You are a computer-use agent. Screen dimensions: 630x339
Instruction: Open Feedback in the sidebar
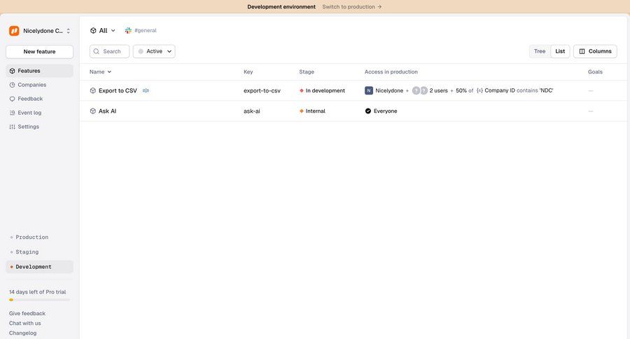pyautogui.click(x=39, y=99)
